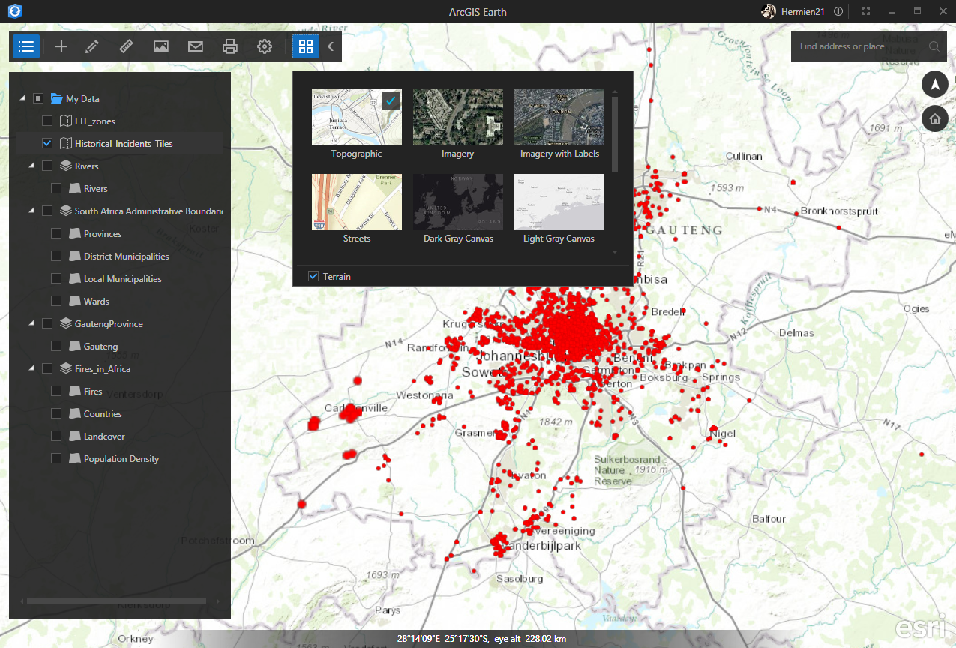
Task: Toggle the Terrain checkbox
Action: click(313, 277)
